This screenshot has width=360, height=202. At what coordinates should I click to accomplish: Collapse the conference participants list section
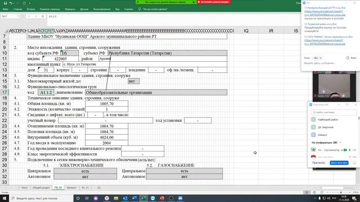tap(340, 143)
